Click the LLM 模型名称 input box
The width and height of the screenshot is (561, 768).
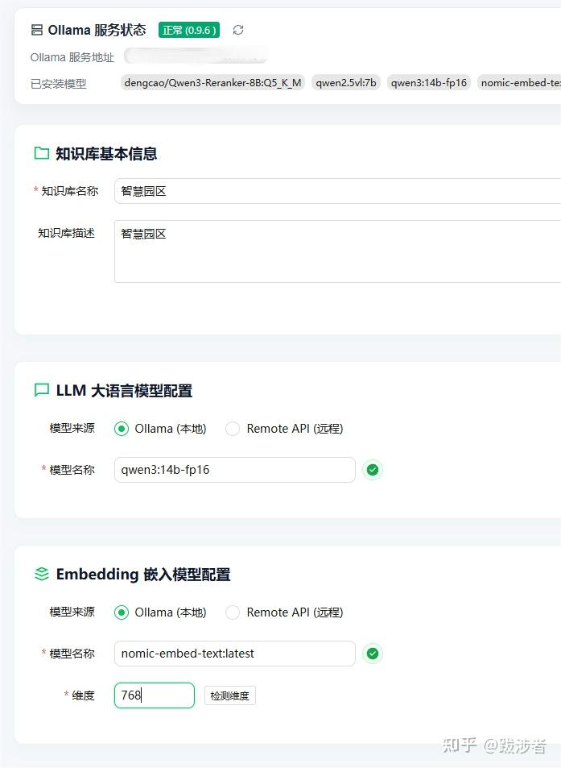pos(234,470)
